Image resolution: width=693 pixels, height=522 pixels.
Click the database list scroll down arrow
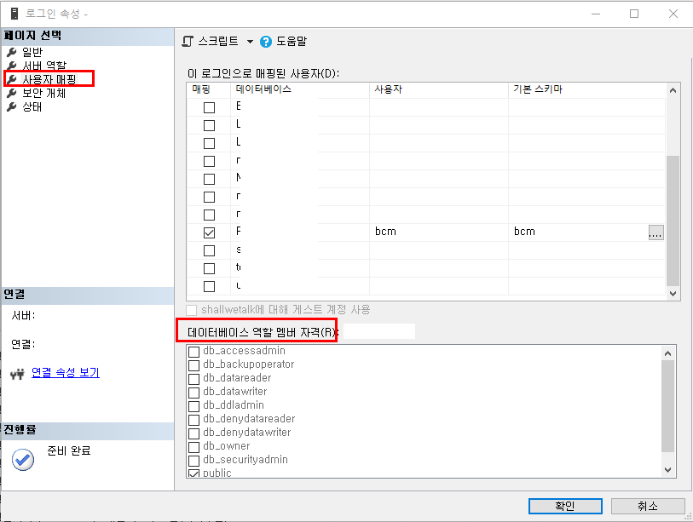pyautogui.click(x=673, y=293)
